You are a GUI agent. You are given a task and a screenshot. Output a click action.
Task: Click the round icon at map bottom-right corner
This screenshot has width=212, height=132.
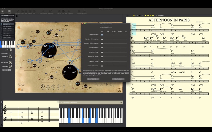(x=119, y=90)
